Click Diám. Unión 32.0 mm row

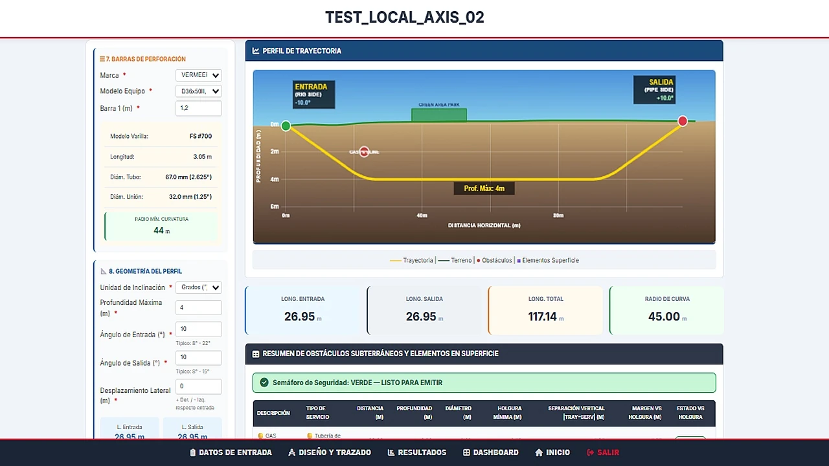pyautogui.click(x=161, y=197)
